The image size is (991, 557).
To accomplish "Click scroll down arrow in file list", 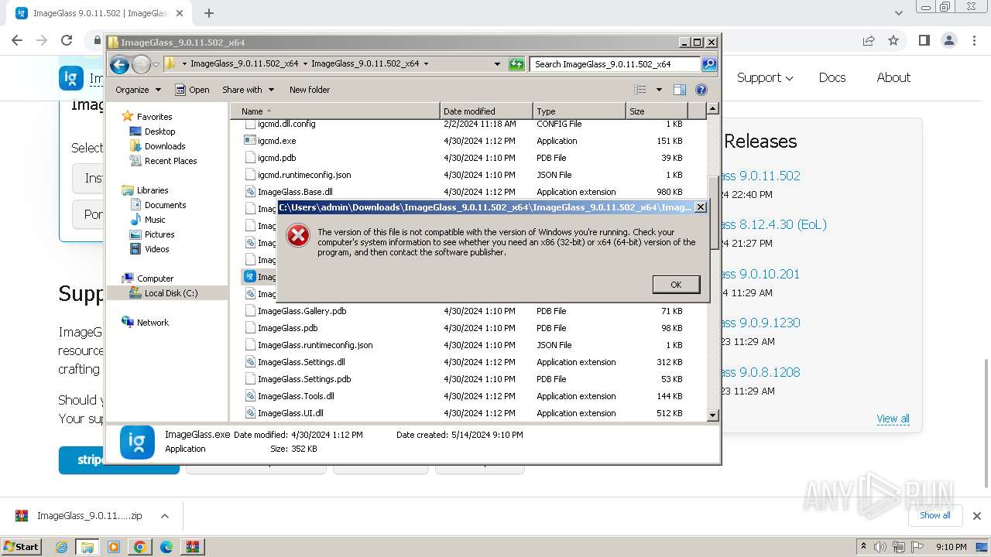I will tap(713, 415).
